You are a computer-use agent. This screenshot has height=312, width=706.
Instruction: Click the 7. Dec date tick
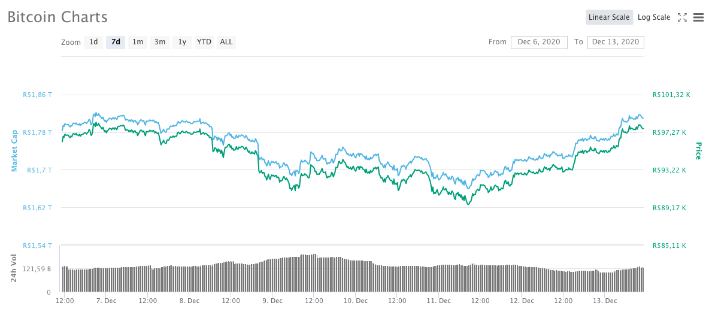coord(106,301)
